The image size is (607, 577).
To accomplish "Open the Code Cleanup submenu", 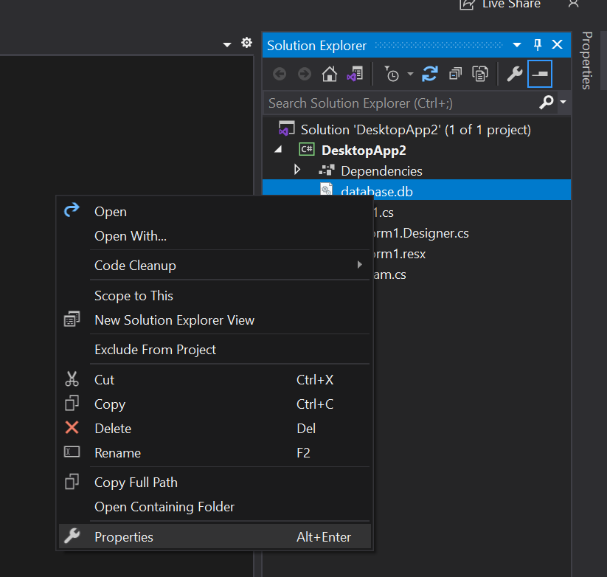I will coord(215,266).
